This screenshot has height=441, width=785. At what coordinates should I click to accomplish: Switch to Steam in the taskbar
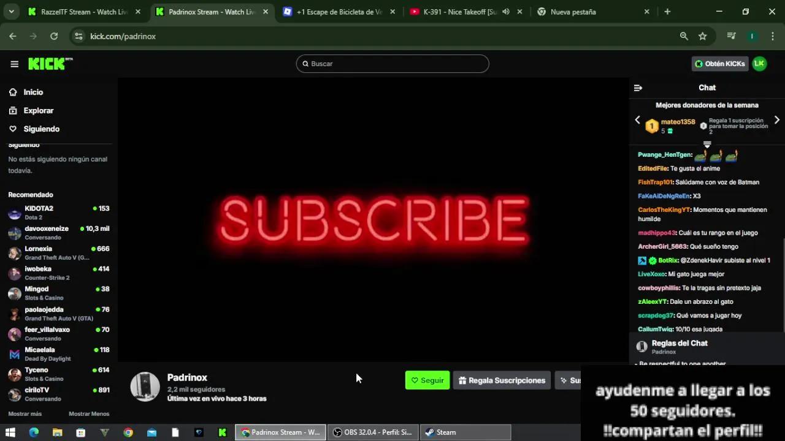465,432
